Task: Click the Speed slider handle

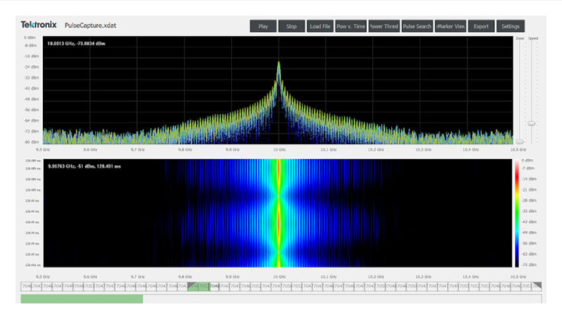Action: click(x=532, y=123)
